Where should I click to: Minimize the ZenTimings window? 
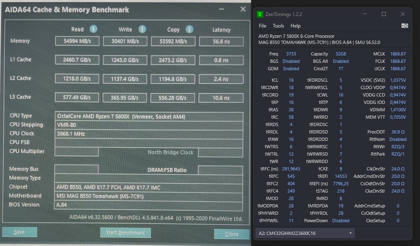pyautogui.click(x=365, y=14)
